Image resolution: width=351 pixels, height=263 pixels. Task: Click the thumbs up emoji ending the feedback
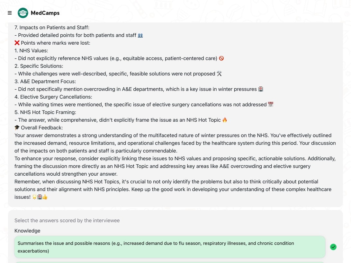[x=45, y=197]
